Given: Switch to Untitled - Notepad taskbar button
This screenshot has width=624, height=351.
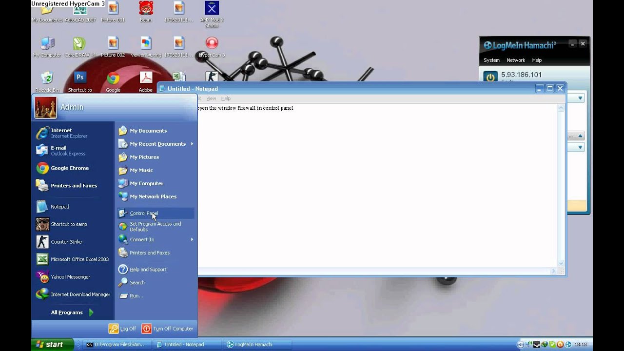Looking at the screenshot, I should tap(187, 344).
